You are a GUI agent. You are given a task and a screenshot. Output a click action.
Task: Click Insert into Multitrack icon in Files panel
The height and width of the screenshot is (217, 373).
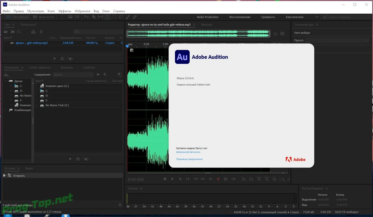coord(34,32)
